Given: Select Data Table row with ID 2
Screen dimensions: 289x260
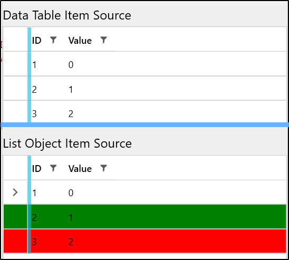Looking at the screenshot, I should coord(144,88).
